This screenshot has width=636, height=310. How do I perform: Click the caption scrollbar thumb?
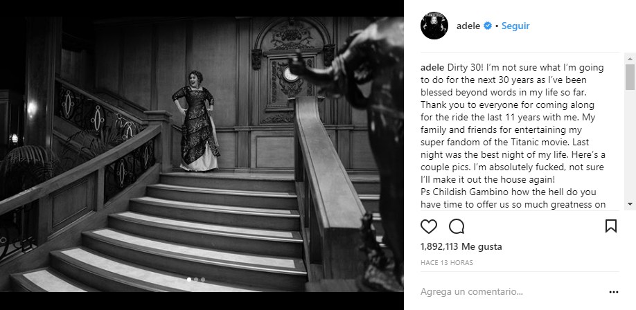tap(630, 77)
